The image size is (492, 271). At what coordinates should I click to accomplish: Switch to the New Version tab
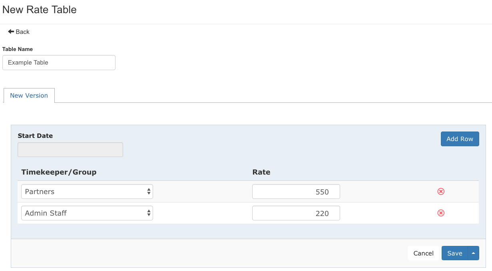pos(29,95)
